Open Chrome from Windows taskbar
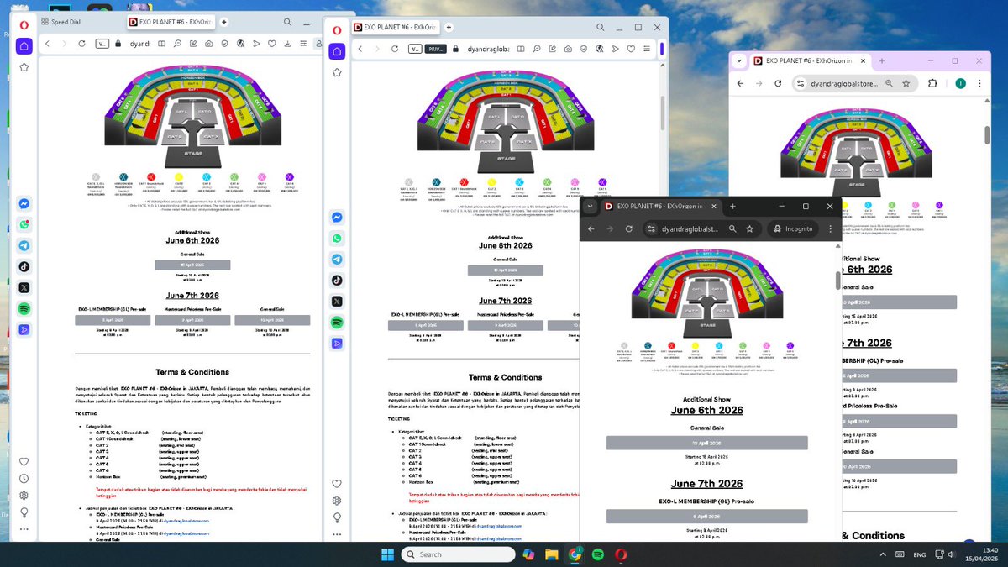This screenshot has width=1008, height=567. click(x=575, y=554)
